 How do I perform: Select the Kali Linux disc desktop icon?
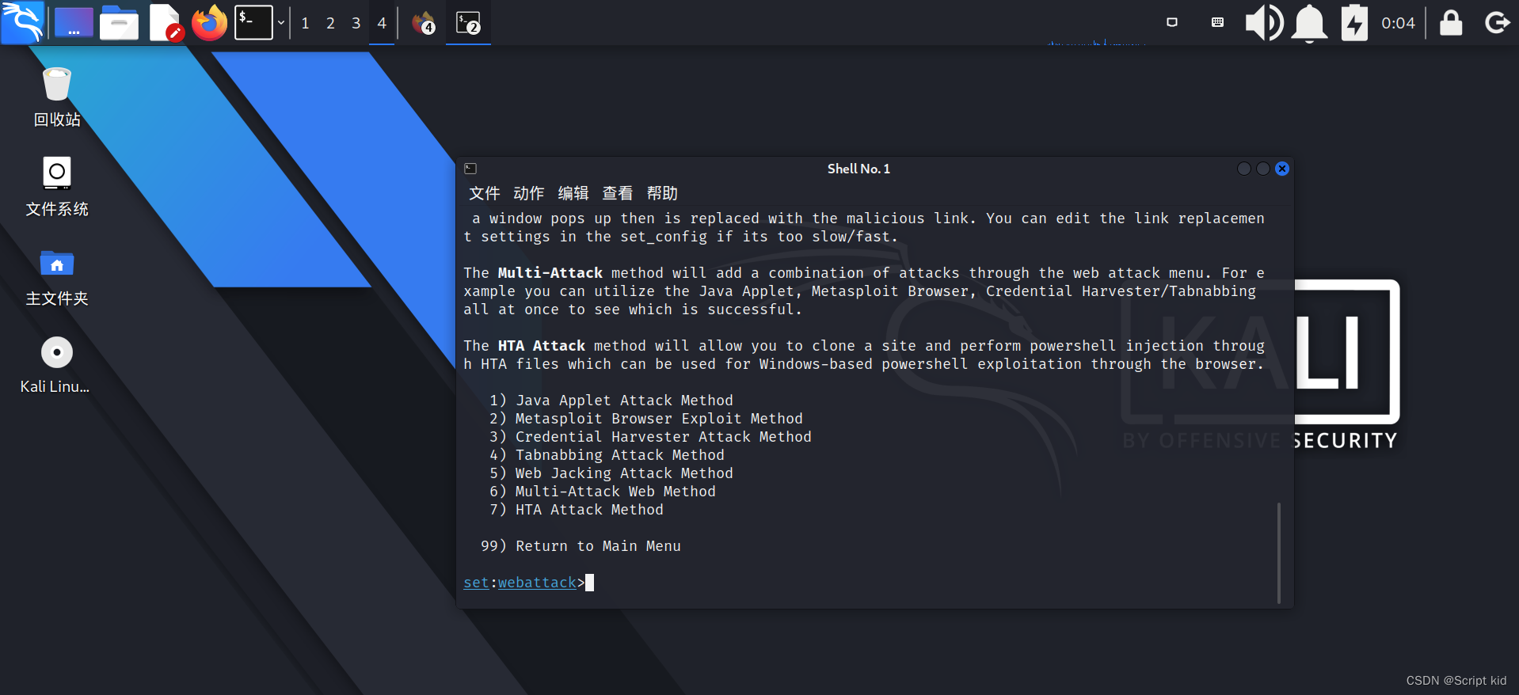pyautogui.click(x=55, y=366)
